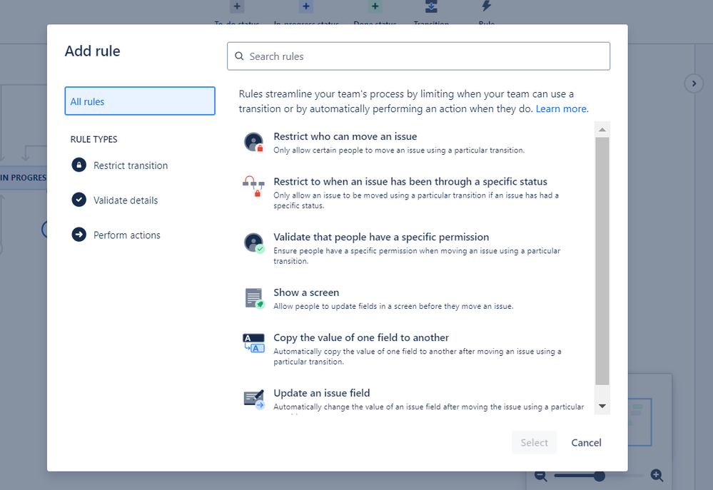Click the lock icon beside Restrict transition
The image size is (713, 490).
pyautogui.click(x=79, y=165)
